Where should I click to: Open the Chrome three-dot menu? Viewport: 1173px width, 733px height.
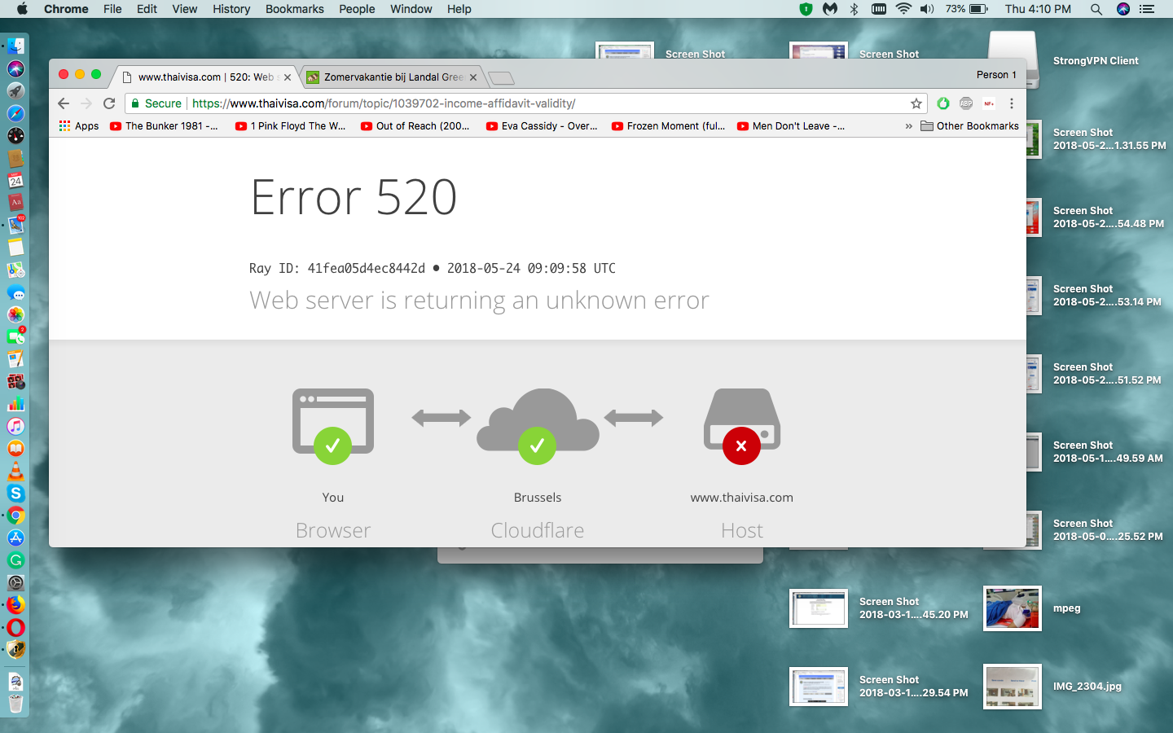point(1012,103)
